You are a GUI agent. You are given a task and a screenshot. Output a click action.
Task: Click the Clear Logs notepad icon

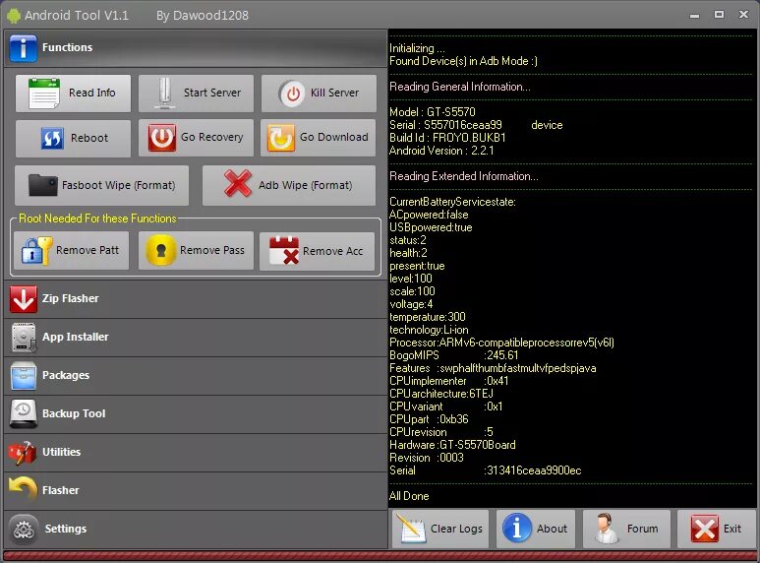[x=410, y=528]
